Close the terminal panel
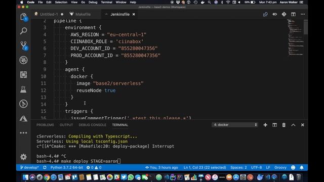Screen dimensions: 324x182 [303, 125]
